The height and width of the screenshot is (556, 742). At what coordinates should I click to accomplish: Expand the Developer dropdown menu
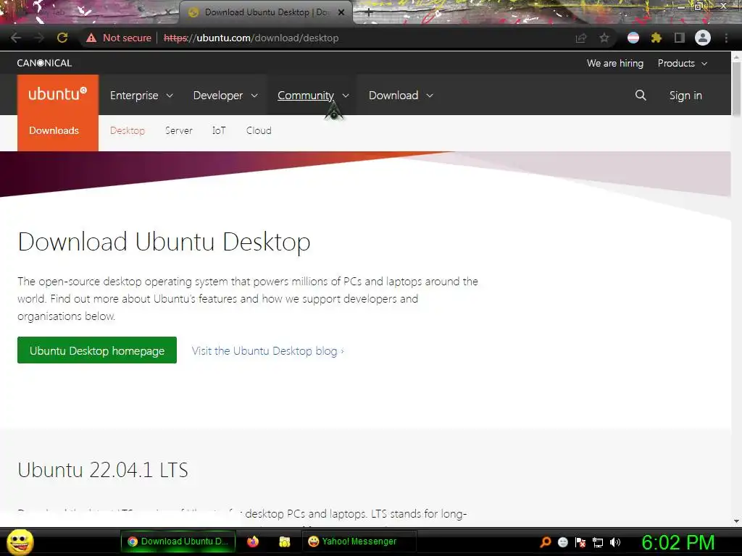225,96
